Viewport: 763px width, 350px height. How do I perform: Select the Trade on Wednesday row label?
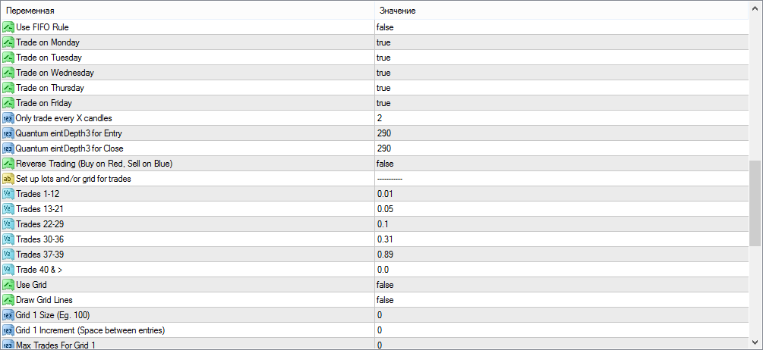pyautogui.click(x=55, y=73)
